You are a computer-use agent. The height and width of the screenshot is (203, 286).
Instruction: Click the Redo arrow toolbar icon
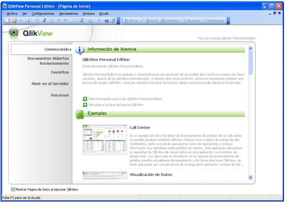coord(65,21)
